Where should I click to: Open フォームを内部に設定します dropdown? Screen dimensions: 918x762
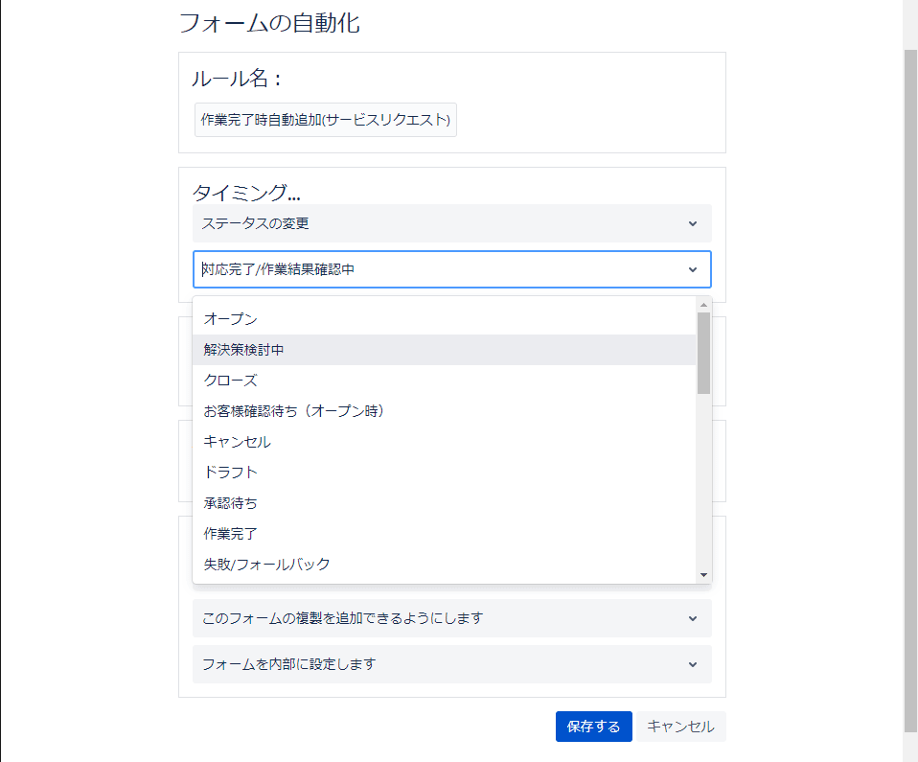tap(452, 664)
